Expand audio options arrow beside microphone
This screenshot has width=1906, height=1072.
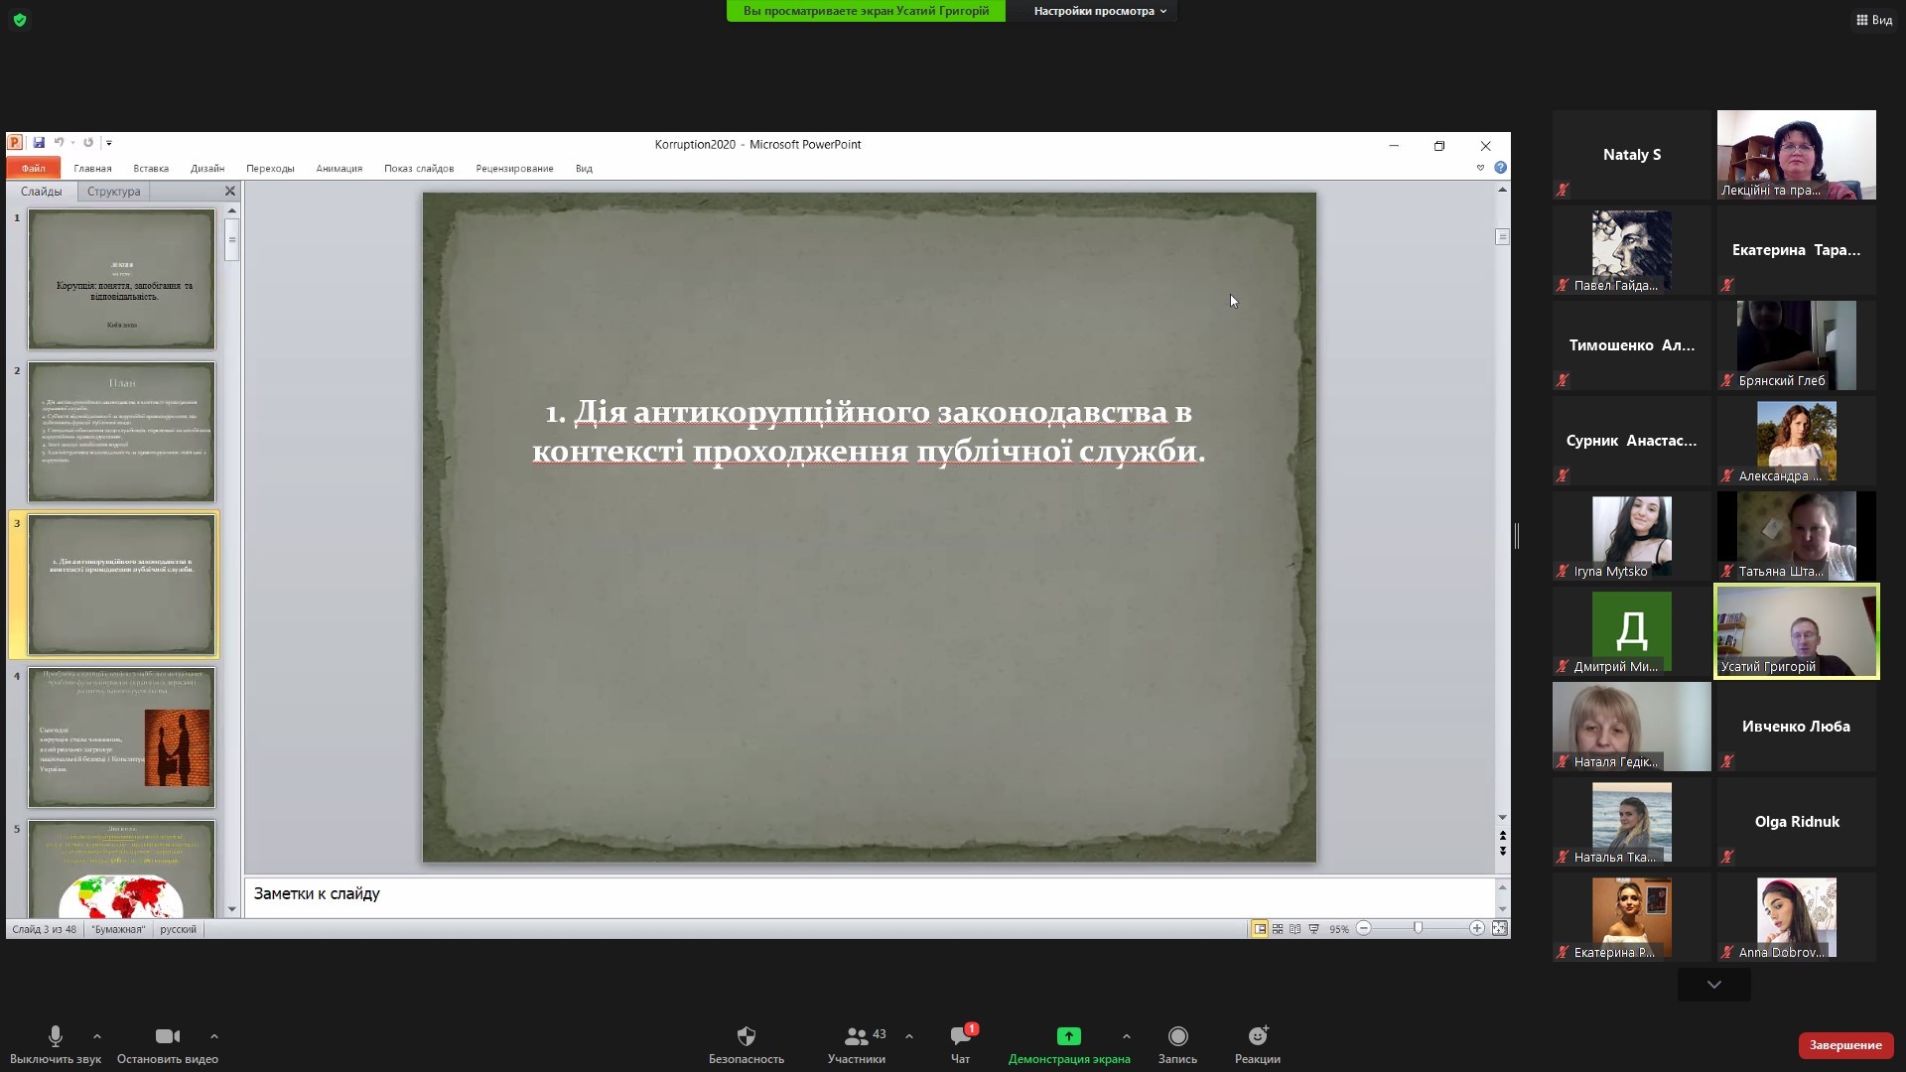pos(97,1036)
